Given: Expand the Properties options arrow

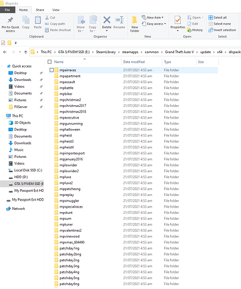Looking at the screenshot, I should click(177, 31).
